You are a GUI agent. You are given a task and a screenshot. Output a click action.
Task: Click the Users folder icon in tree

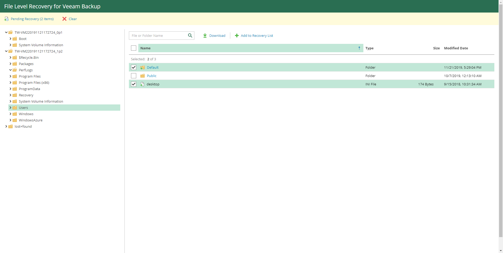15,108
